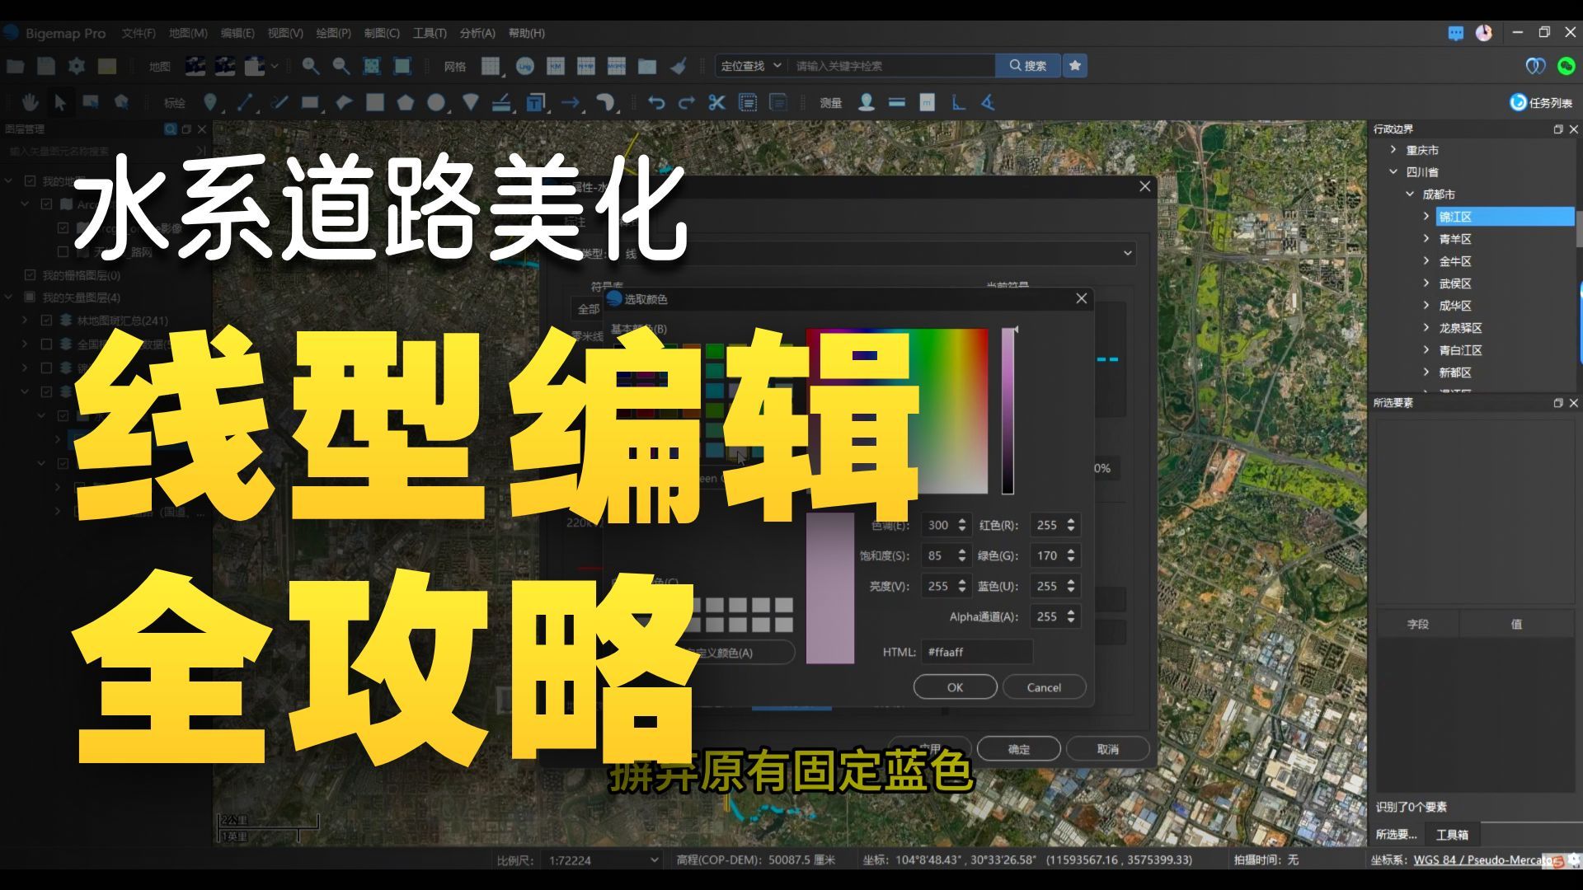1583x890 pixels.
Task: Collapse the 四川省 tree node
Action: coord(1393,172)
